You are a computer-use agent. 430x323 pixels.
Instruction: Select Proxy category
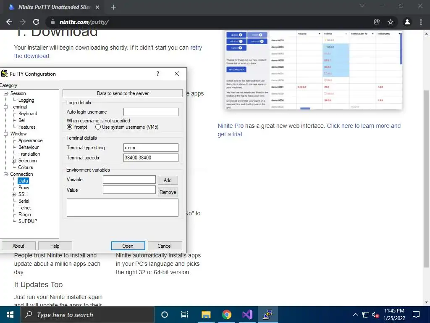coord(24,188)
